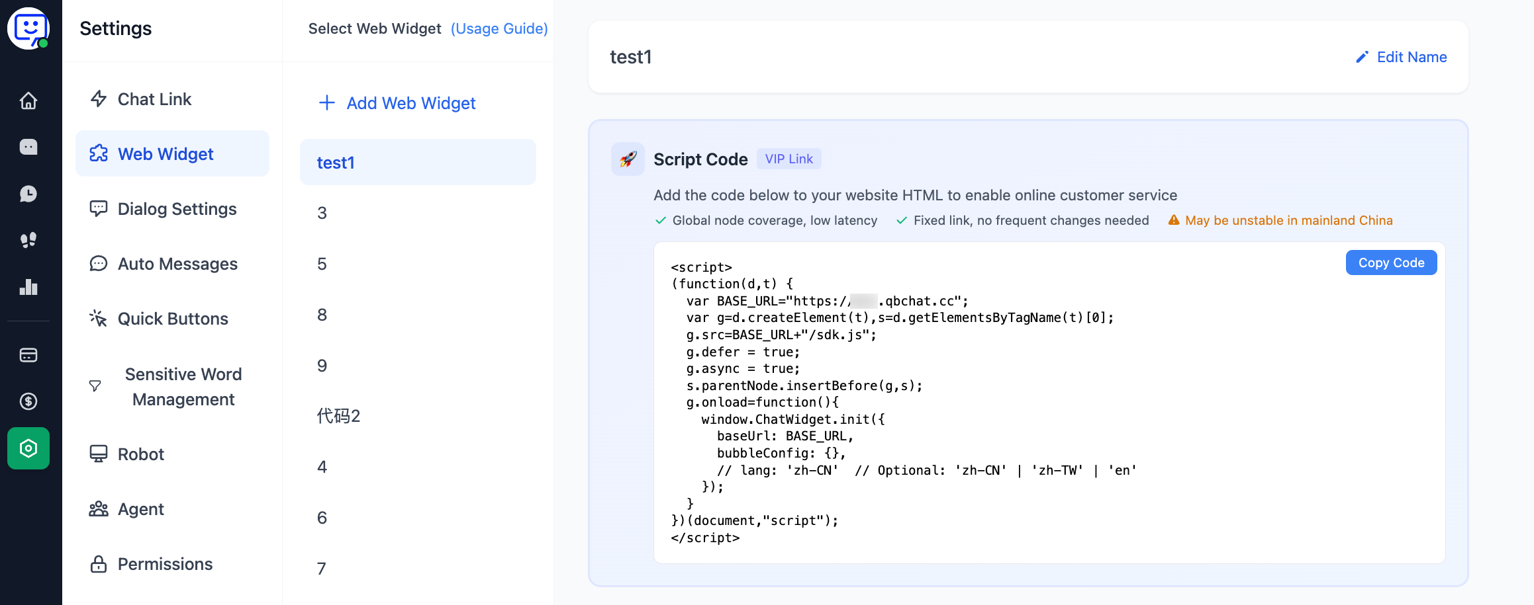
Task: Click the lightning bolt Chat Link icon
Action: 99,99
